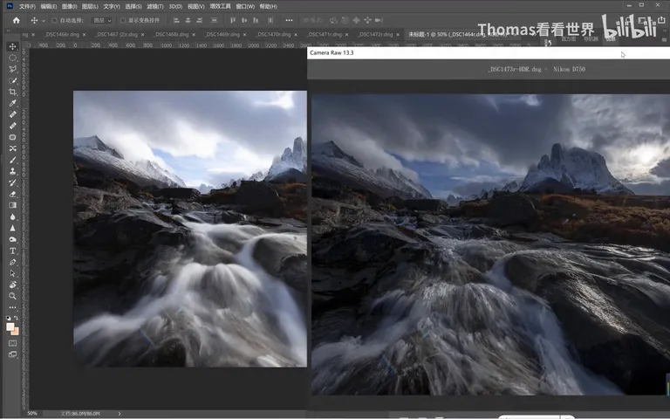Select the Hand tool
This screenshot has width=670, height=419.
tap(13, 285)
